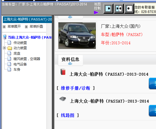This screenshot has height=129, width=156.
Task: Click the right-arrow view control button
Action: [x=108, y=9]
